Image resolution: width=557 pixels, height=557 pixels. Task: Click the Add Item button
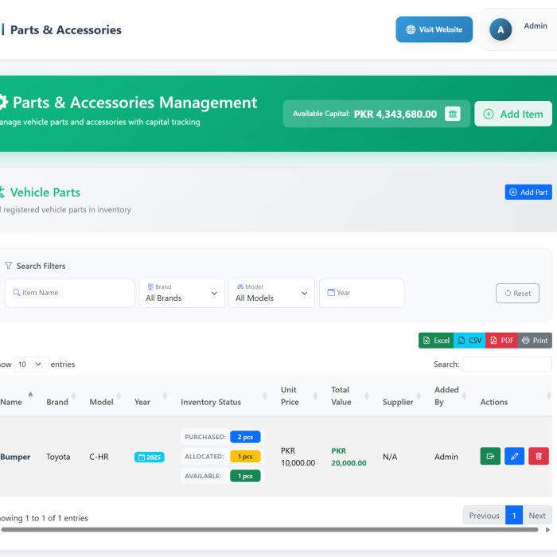click(x=513, y=114)
